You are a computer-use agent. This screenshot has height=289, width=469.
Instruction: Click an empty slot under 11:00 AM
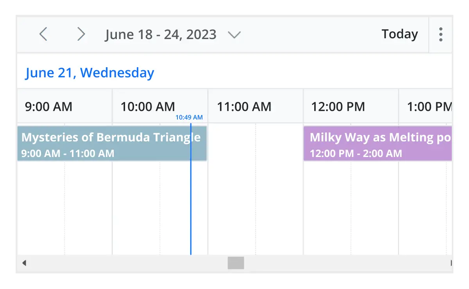pos(254,203)
